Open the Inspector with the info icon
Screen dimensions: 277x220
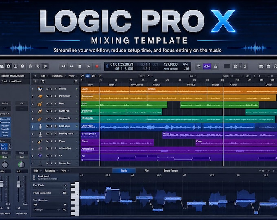pos(8,66)
